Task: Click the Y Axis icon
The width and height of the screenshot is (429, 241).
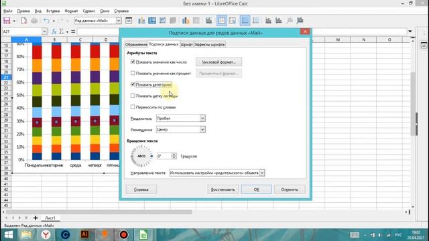Action: coord(279,21)
